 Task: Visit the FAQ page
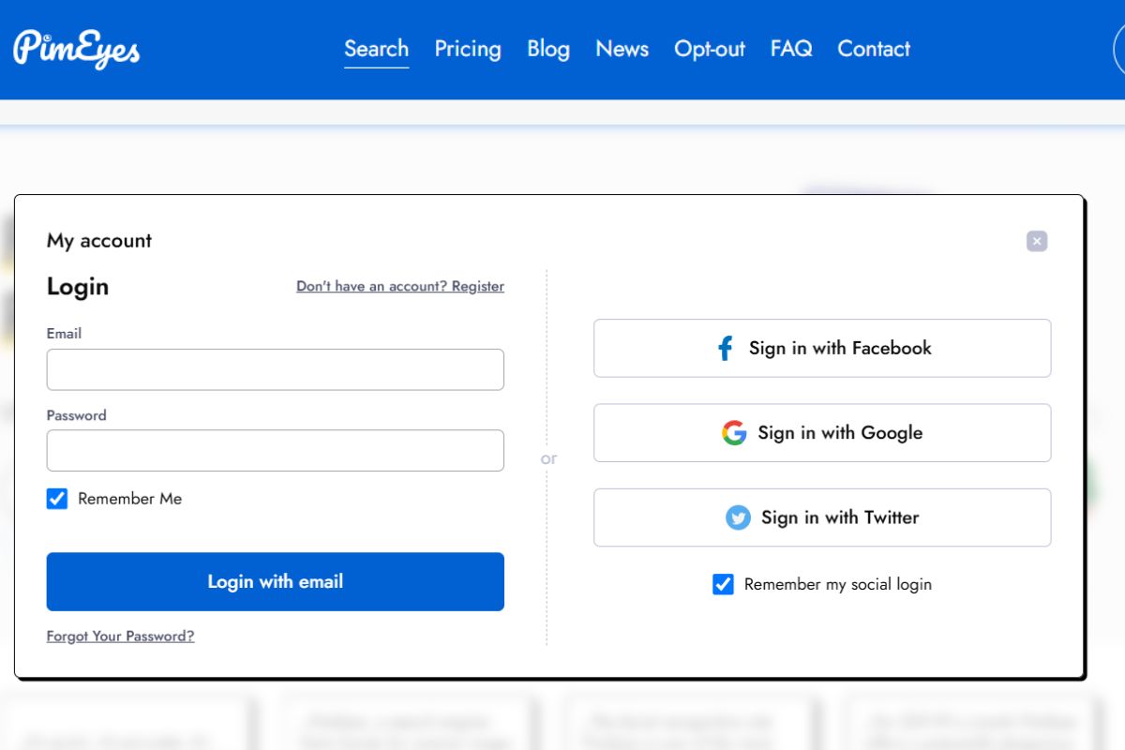point(790,49)
